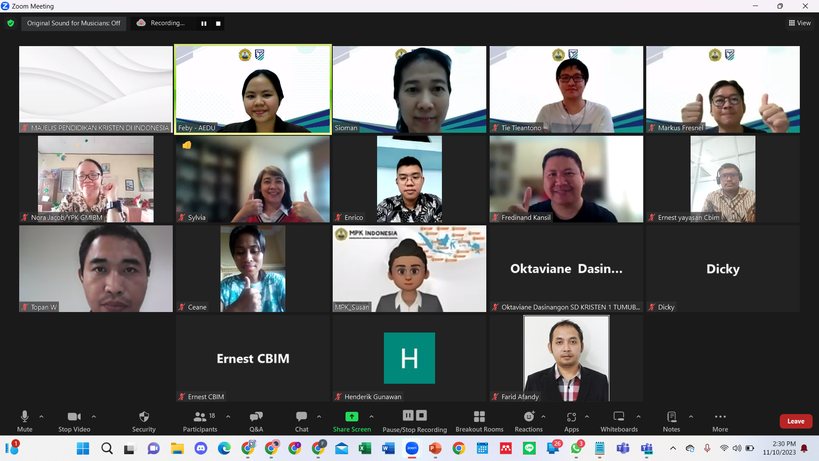
Task: Open the Security shield menu
Action: (x=144, y=421)
